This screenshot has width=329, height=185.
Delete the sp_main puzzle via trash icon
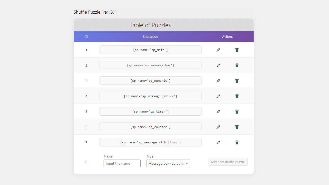[x=237, y=50]
